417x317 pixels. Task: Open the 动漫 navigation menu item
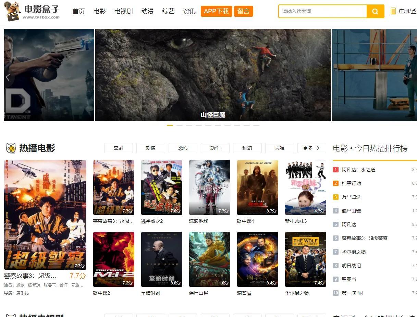[x=147, y=11]
